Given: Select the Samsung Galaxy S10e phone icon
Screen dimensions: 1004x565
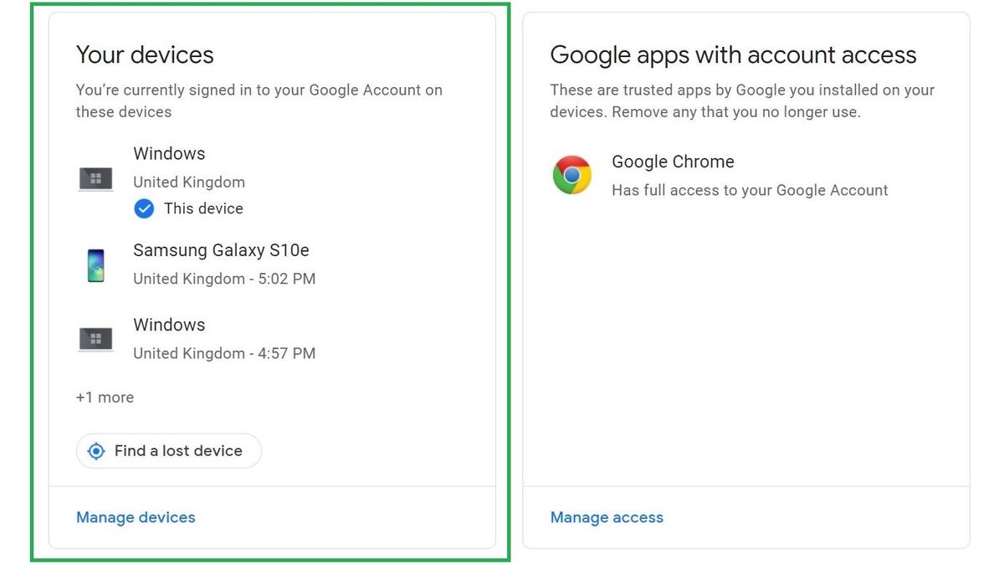Looking at the screenshot, I should 95,265.
